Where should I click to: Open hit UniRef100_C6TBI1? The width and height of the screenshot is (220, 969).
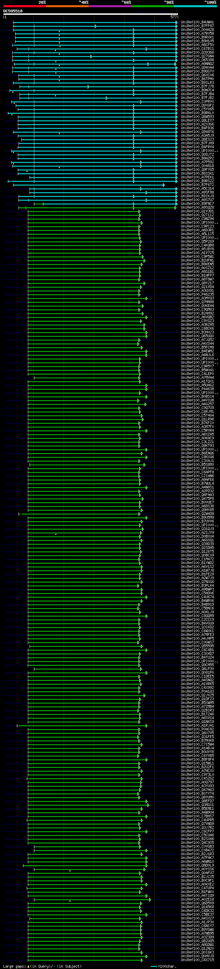click(x=197, y=48)
